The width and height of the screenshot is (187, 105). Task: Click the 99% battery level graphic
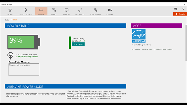(x=24, y=42)
